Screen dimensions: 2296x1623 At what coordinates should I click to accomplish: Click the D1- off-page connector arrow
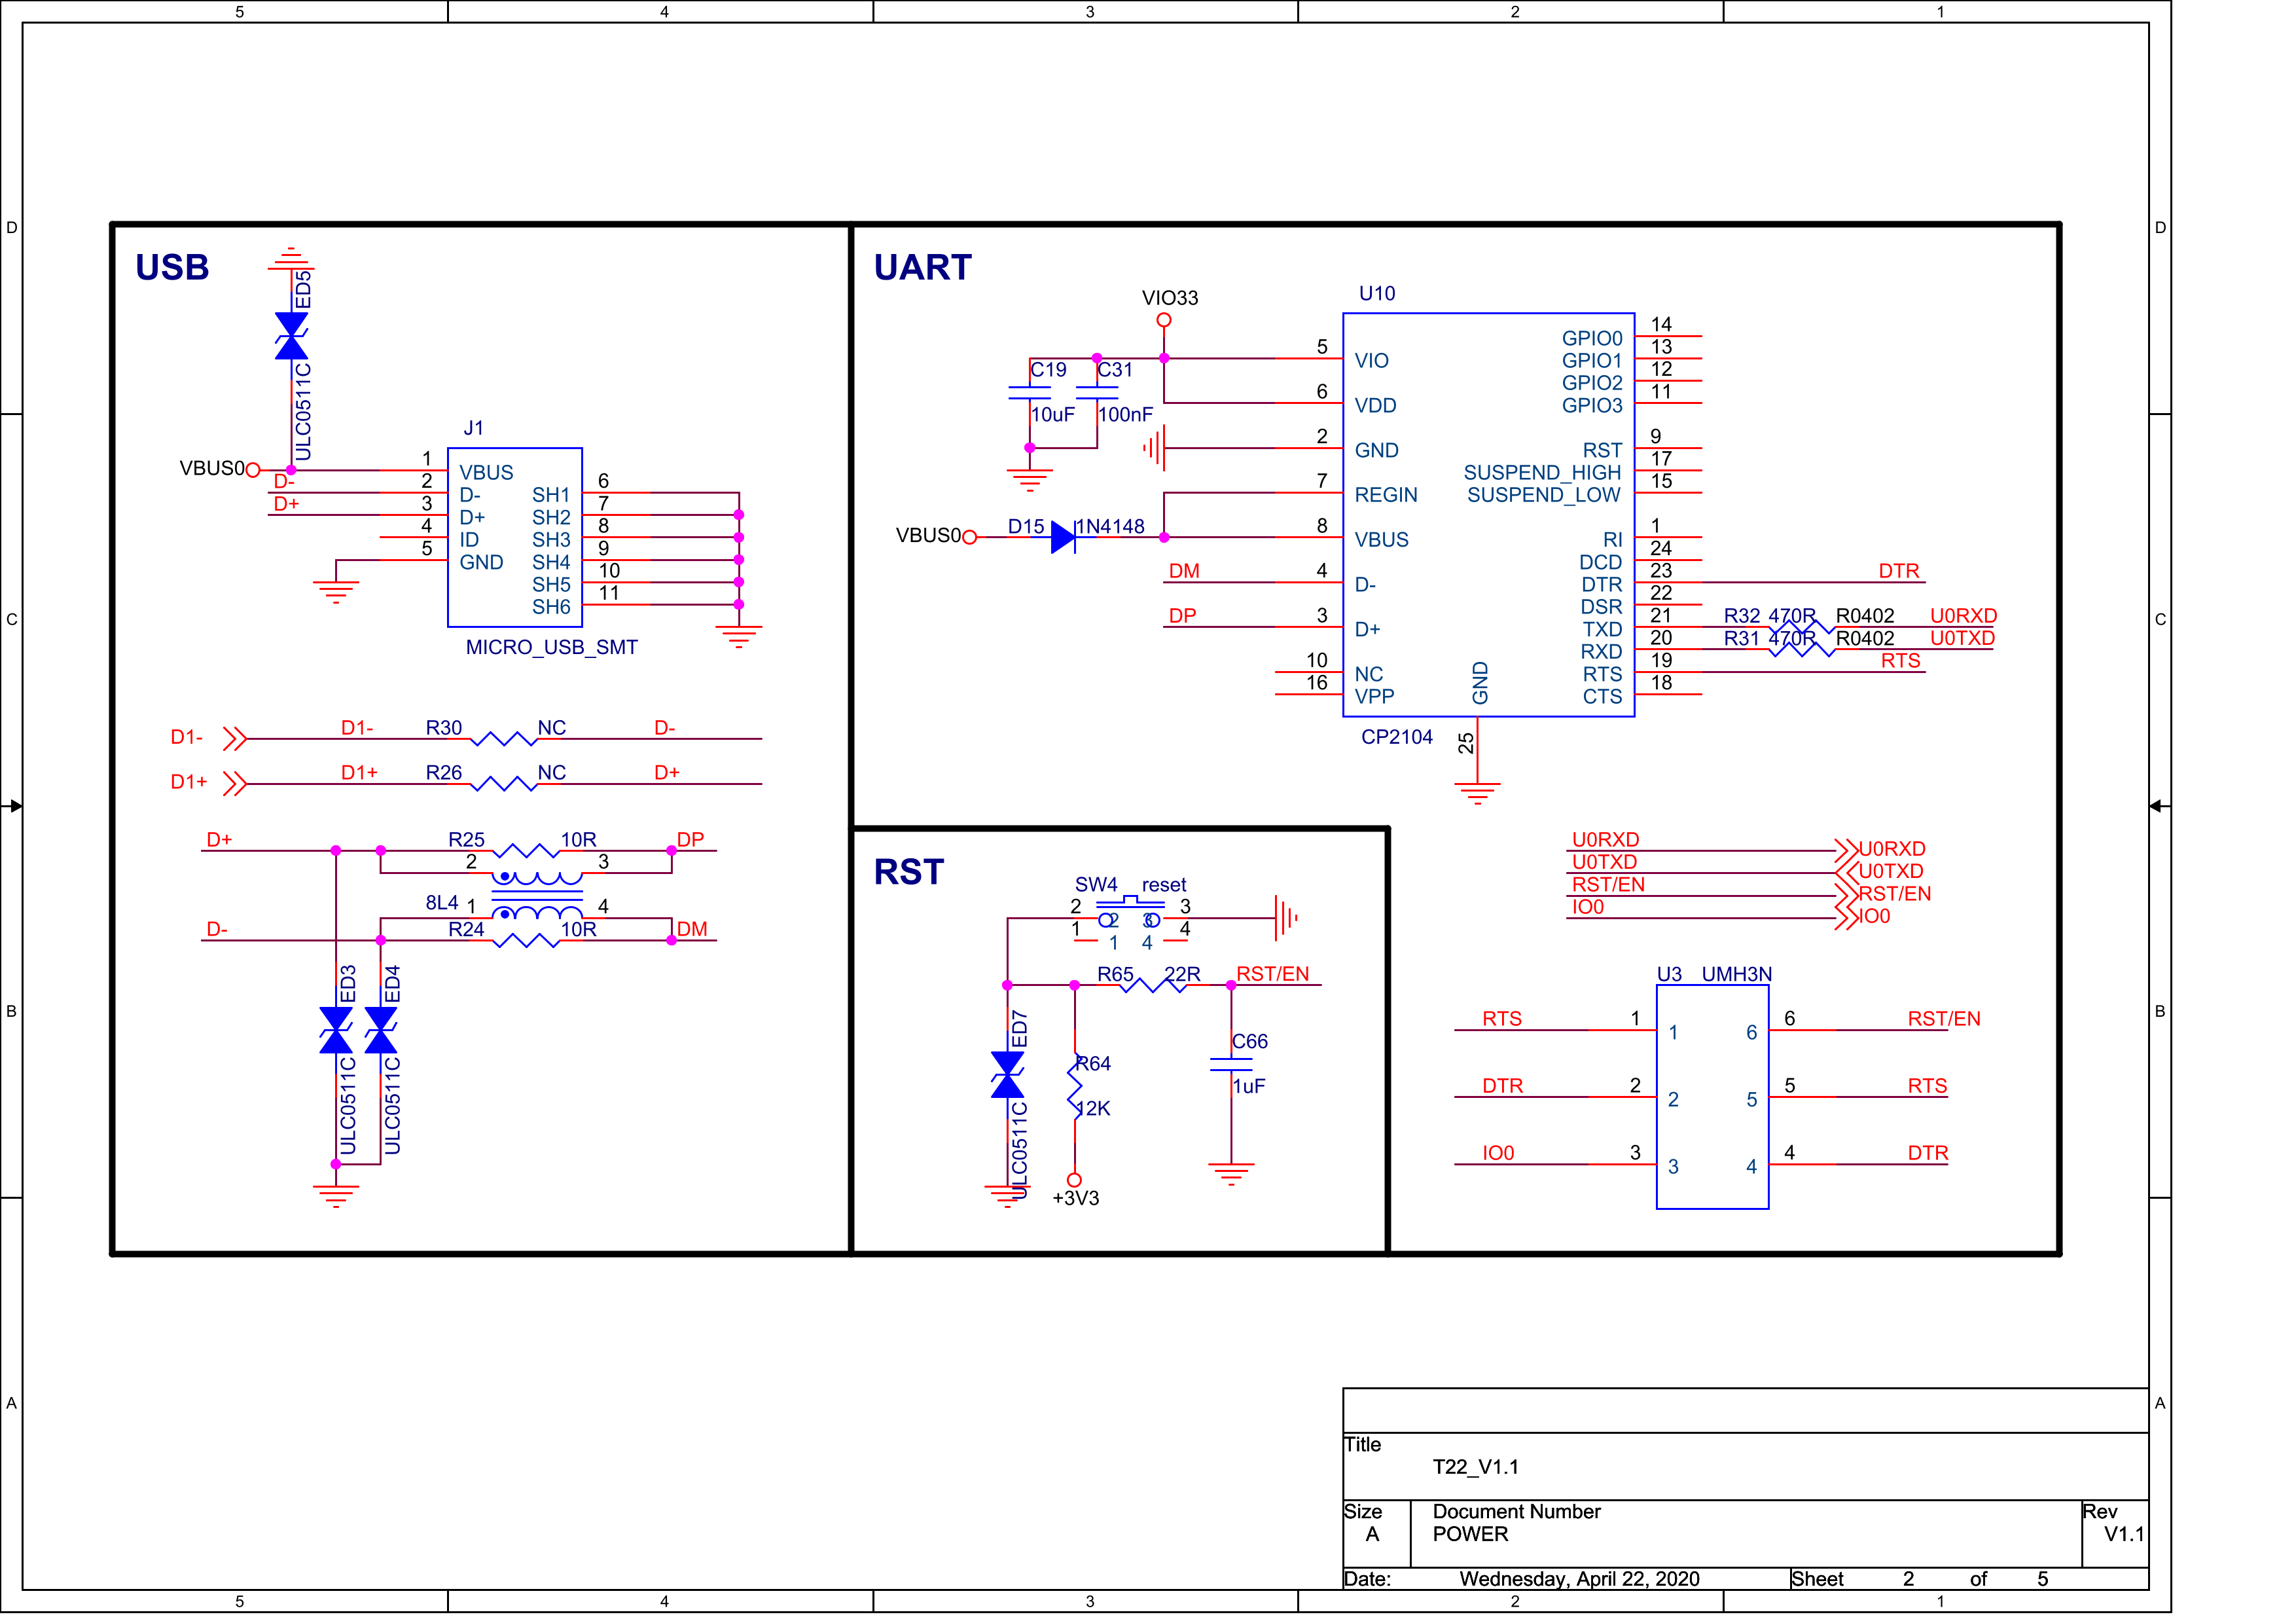point(235,739)
